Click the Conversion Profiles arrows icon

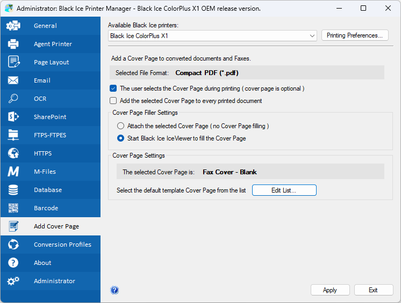click(x=13, y=245)
